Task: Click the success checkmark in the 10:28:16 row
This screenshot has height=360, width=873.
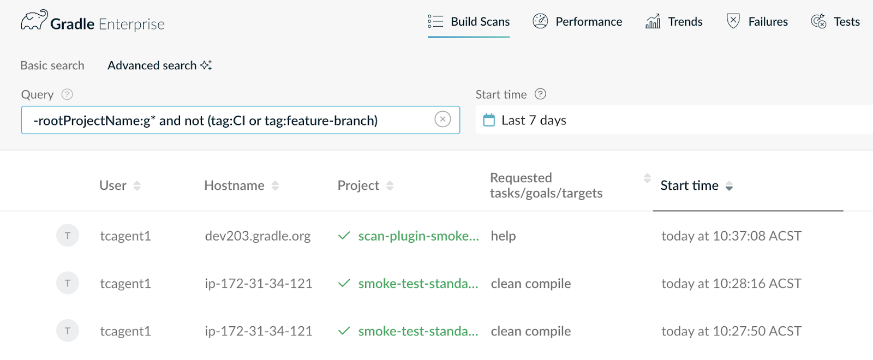Action: pos(344,283)
